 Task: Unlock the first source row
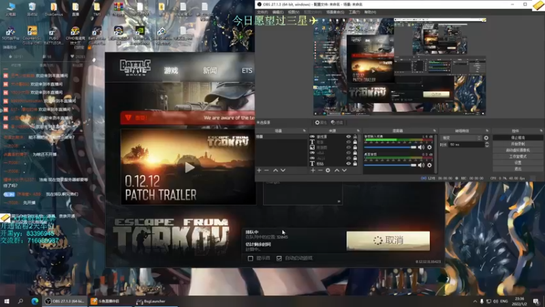click(x=355, y=137)
